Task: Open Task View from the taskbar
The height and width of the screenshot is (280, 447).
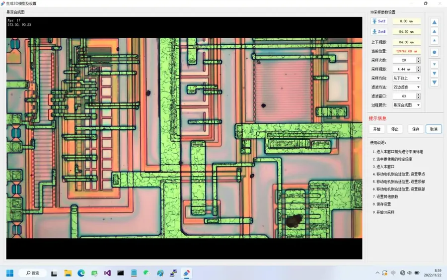Action: pyautogui.click(x=54, y=273)
